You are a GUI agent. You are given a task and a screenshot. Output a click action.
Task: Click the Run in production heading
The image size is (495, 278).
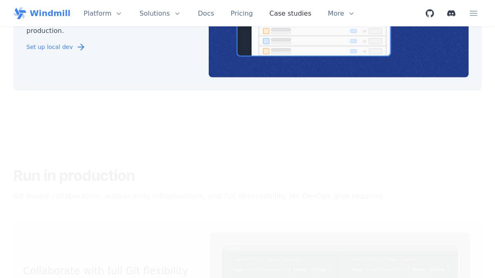[74, 175]
